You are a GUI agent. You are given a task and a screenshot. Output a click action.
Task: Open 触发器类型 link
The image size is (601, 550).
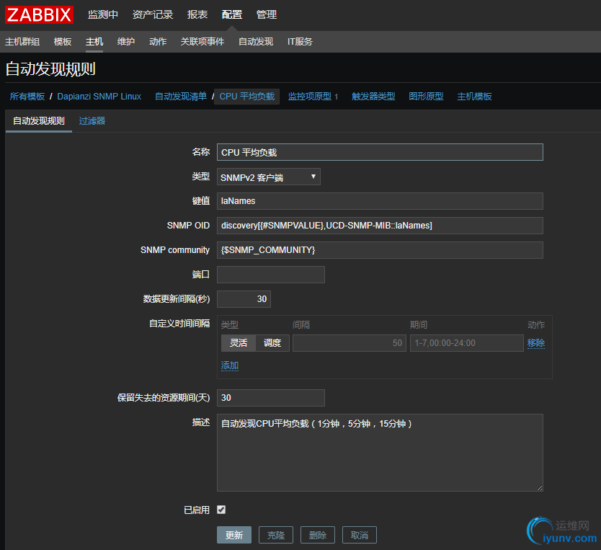[373, 96]
